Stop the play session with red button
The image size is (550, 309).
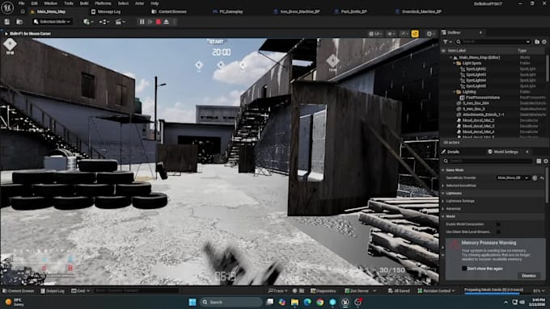159,22
